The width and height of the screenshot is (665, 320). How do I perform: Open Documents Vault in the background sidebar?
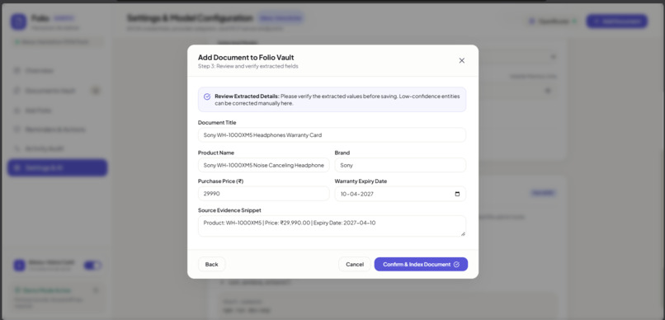click(x=57, y=91)
